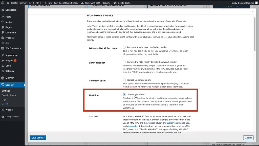Open the Logs submenu item
The image size is (259, 146).
(4, 99)
